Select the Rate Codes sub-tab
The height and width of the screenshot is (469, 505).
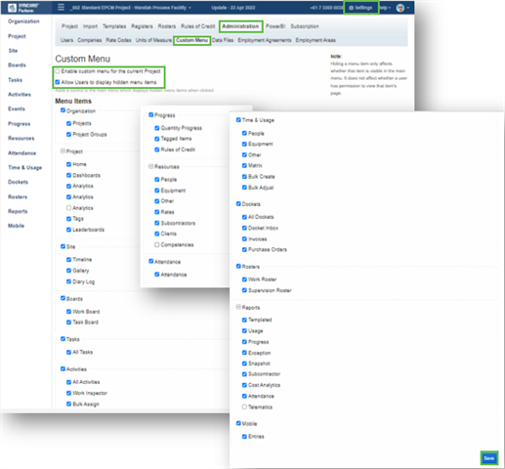[x=118, y=40]
